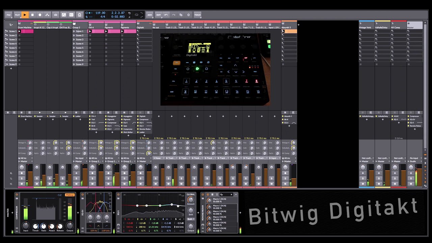Toggle the automation write icon
The width and height of the screenshot is (432, 243).
(x=47, y=15)
